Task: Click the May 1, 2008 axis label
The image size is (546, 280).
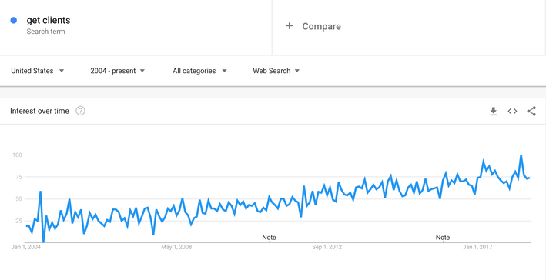Action: pos(176,247)
